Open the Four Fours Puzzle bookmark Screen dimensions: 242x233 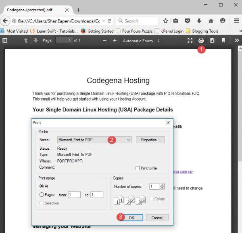(134, 31)
